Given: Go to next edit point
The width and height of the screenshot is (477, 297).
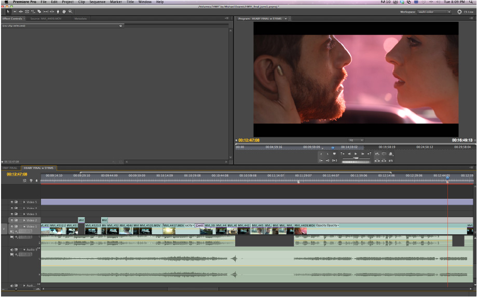Looking at the screenshot, I should pos(370,154).
